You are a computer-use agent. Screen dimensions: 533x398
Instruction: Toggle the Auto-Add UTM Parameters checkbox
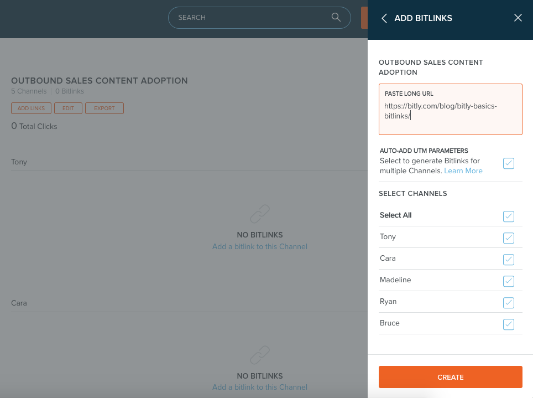509,163
